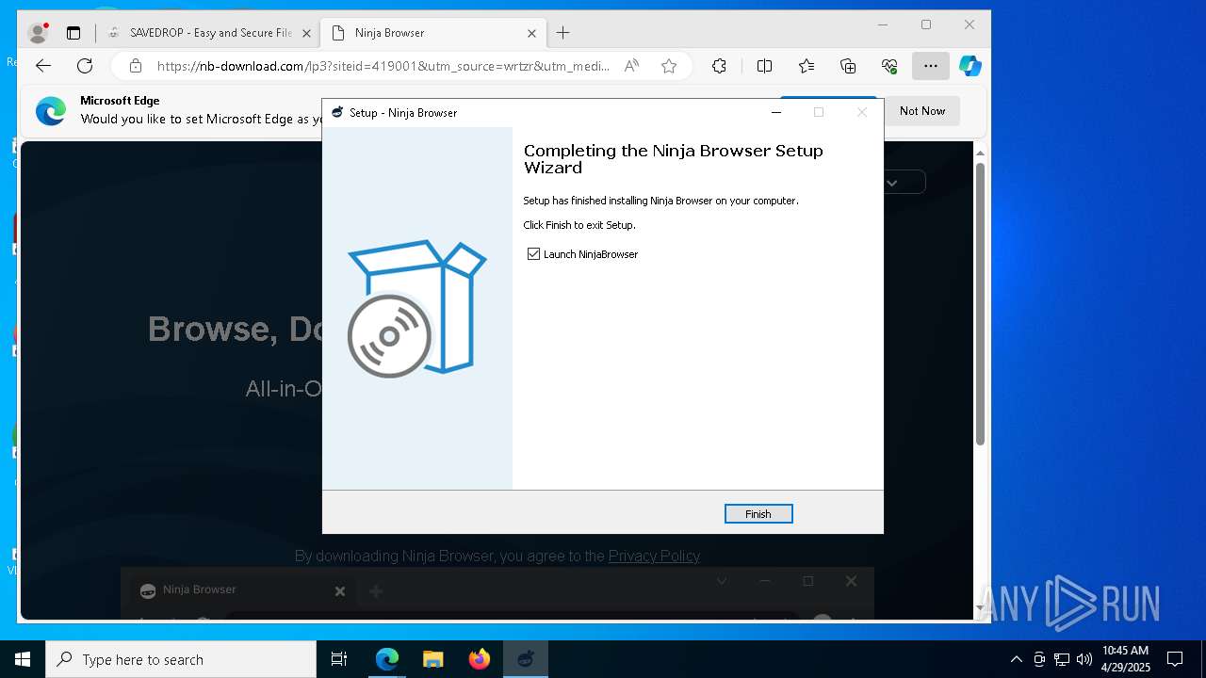Close the SAVEDROP tab

pyautogui.click(x=306, y=33)
